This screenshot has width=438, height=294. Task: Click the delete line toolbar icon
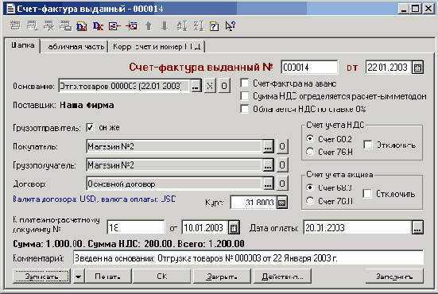pyautogui.click(x=48, y=26)
